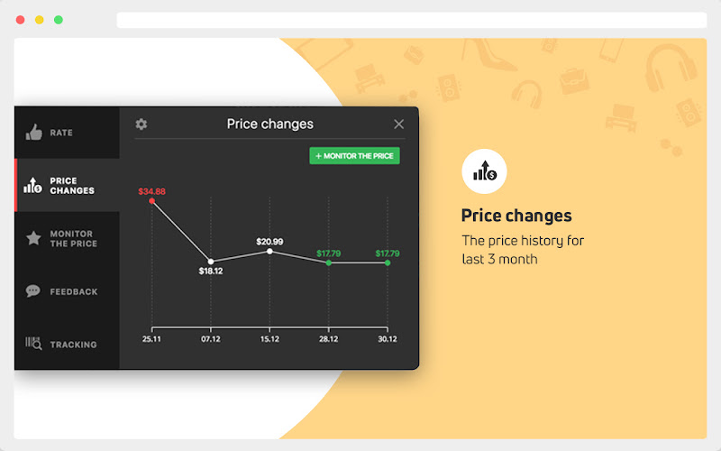Click the $17.79 point at 28.12
The width and height of the screenshot is (721, 451).
point(328,262)
